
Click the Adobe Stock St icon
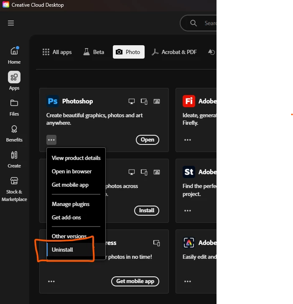(189, 172)
